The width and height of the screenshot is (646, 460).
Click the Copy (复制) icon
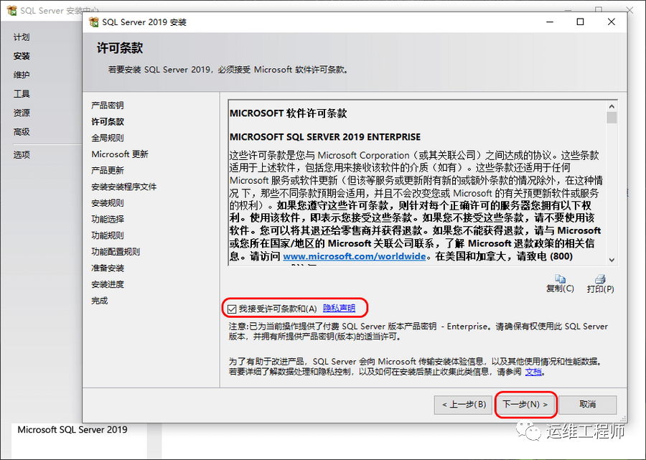[x=560, y=279]
